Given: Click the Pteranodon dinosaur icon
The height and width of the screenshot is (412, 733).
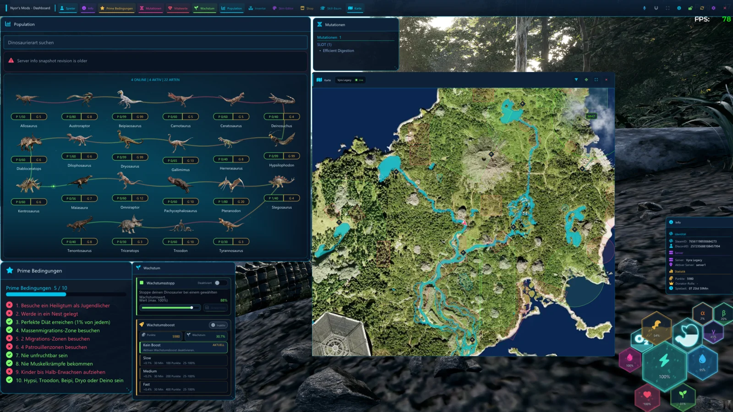Looking at the screenshot, I should coord(231,184).
